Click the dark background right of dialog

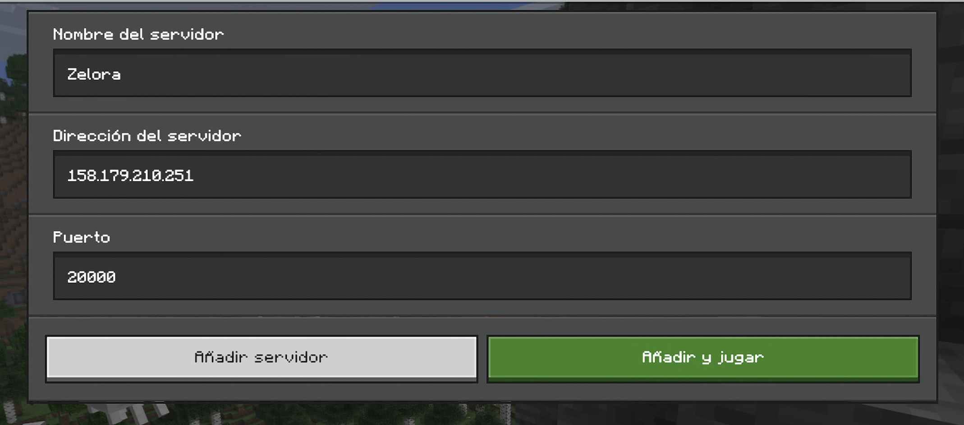(950, 203)
